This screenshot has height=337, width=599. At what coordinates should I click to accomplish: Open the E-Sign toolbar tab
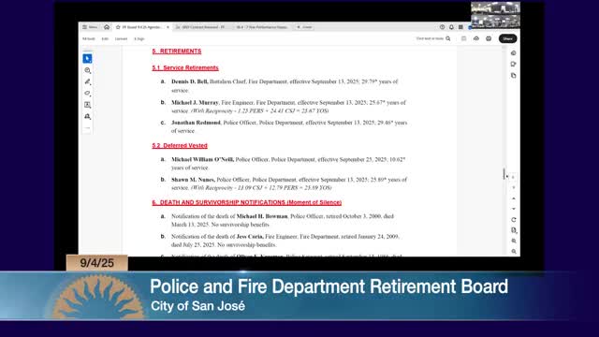[x=139, y=39]
